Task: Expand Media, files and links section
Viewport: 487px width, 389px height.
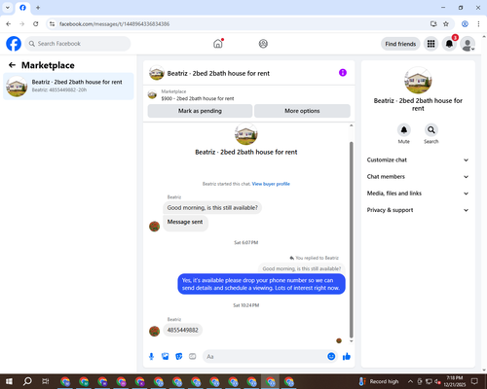Action: point(418,194)
